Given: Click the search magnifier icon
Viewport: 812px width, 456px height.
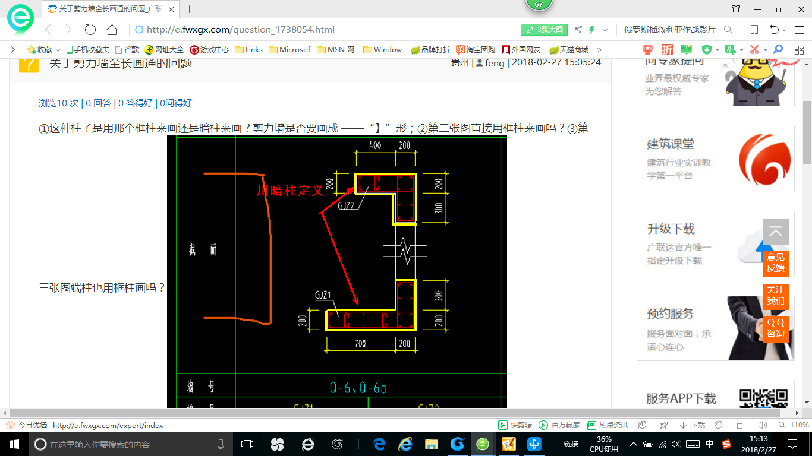Looking at the screenshot, I should (x=728, y=30).
